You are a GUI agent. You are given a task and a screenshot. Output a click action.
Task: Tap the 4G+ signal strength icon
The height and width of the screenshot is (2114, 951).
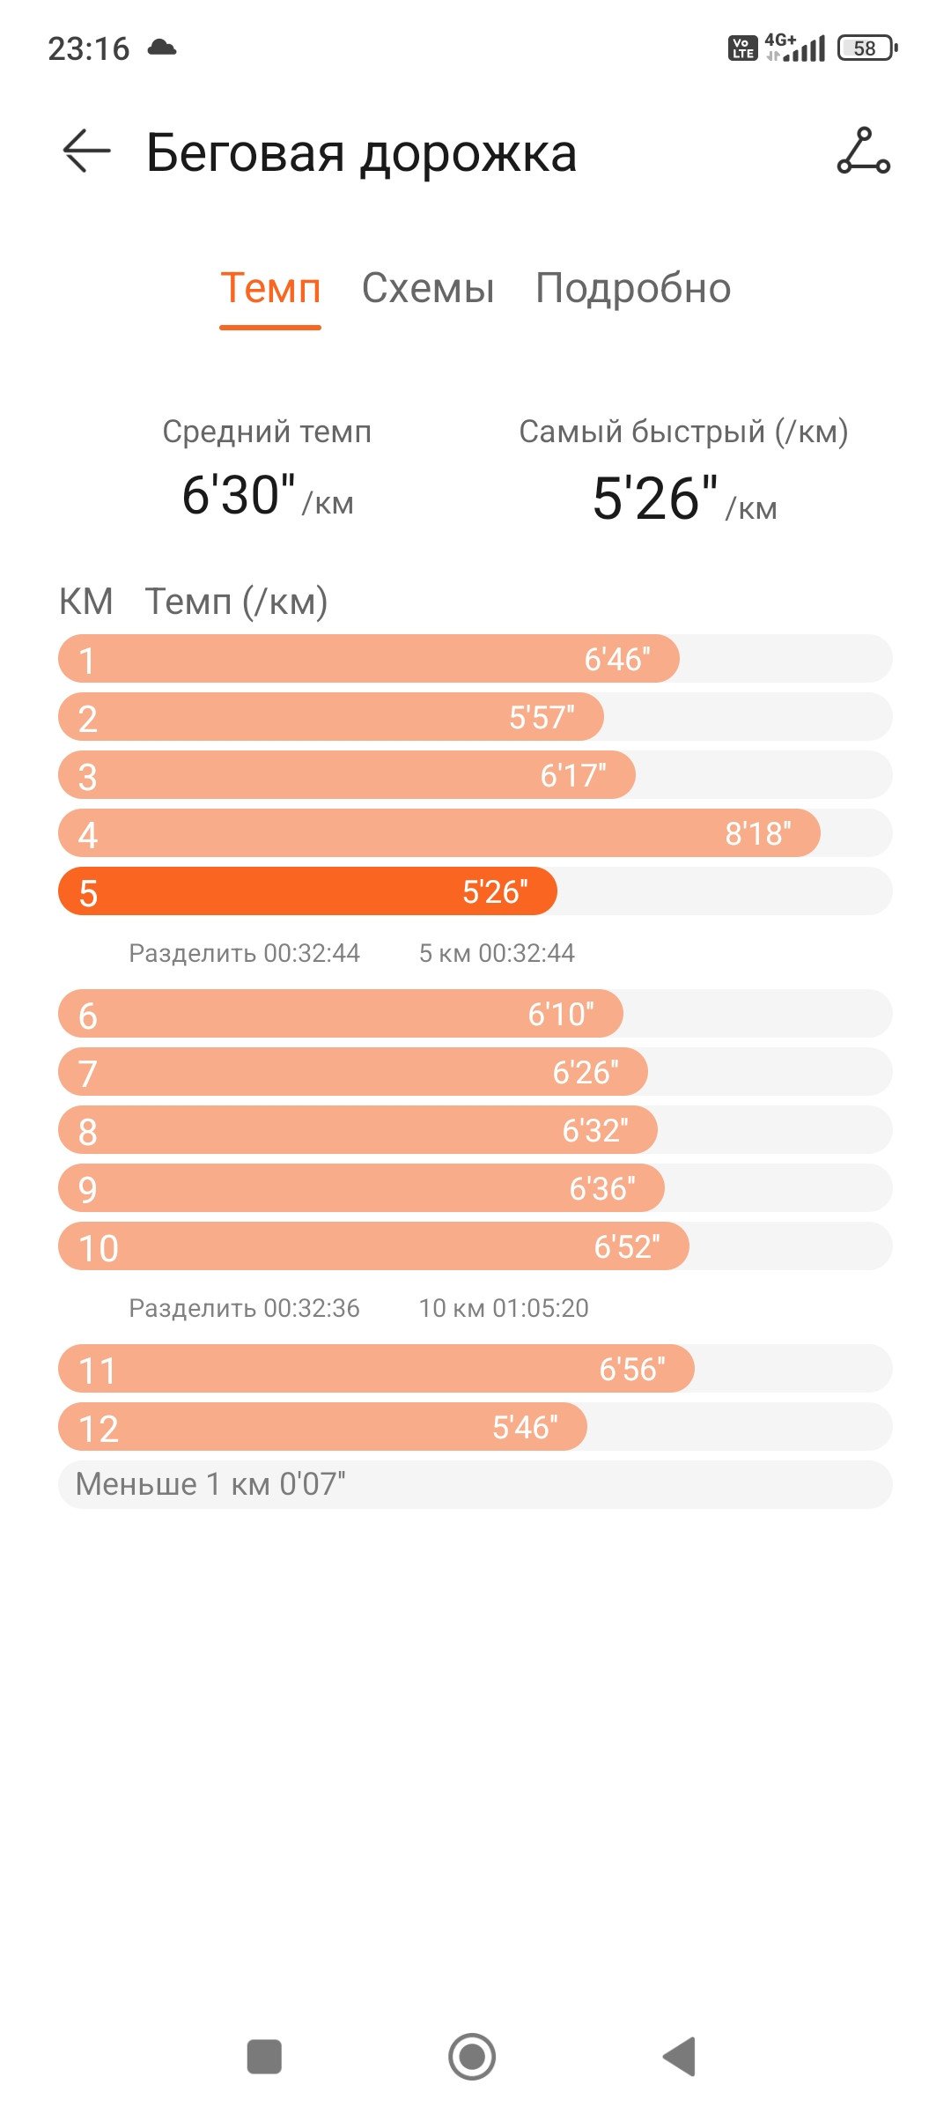(x=795, y=48)
